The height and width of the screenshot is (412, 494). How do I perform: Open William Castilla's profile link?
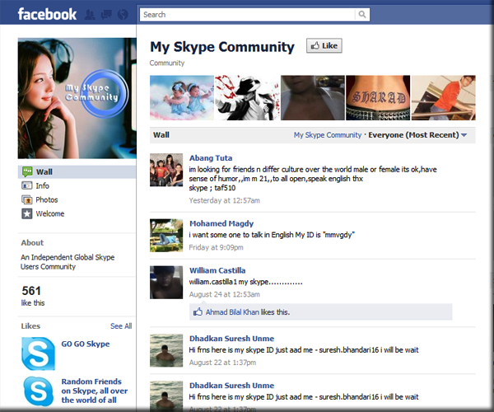(217, 270)
